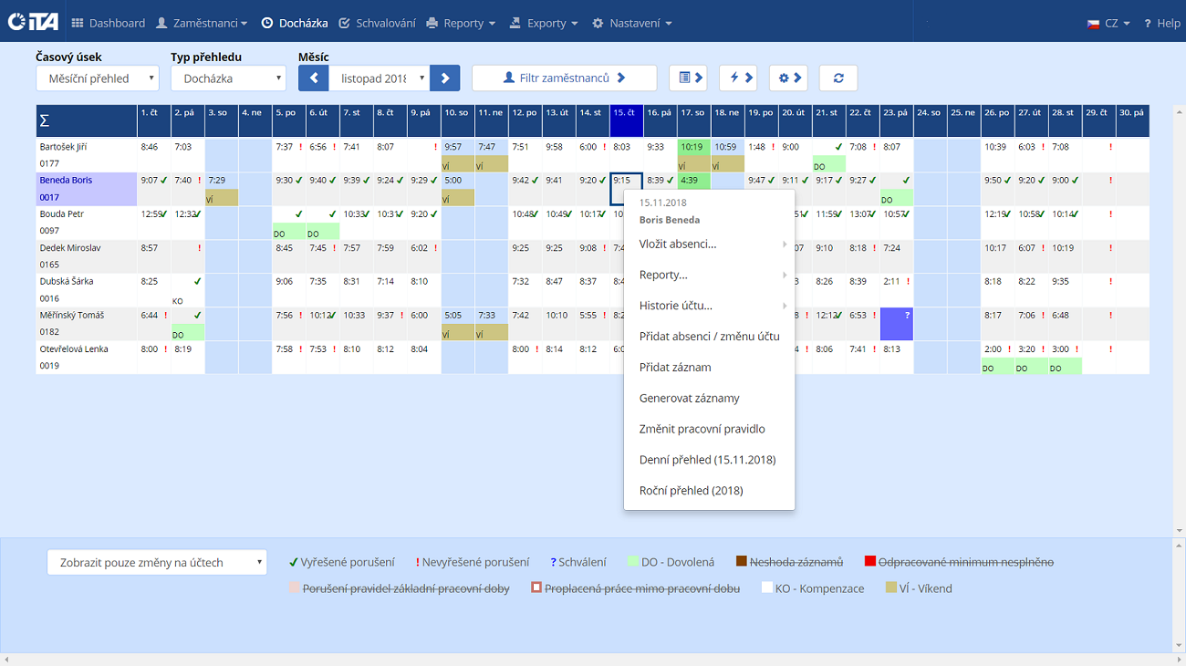Viewport: 1186px width, 666px height.
Task: Click the Sigma summary icon in table header
Action: [x=45, y=121]
